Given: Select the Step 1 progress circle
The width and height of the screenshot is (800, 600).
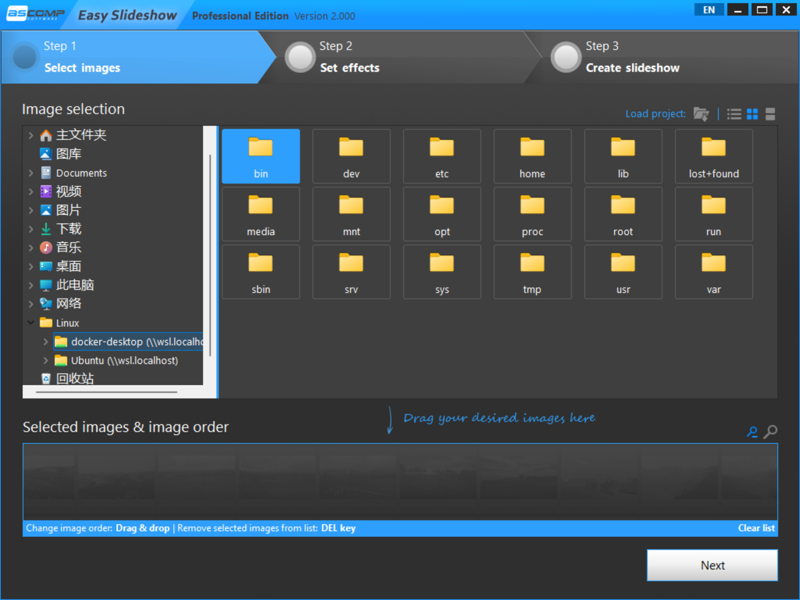Looking at the screenshot, I should [24, 57].
